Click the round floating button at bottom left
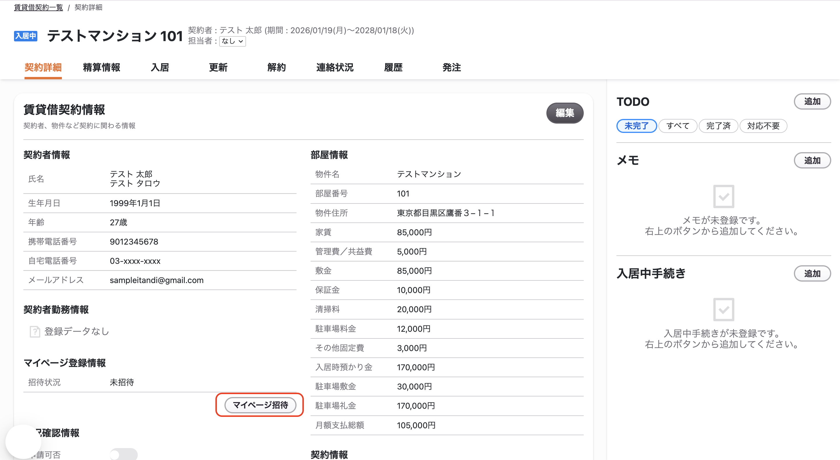Screen dimensions: 840x460 pyautogui.click(x=23, y=442)
